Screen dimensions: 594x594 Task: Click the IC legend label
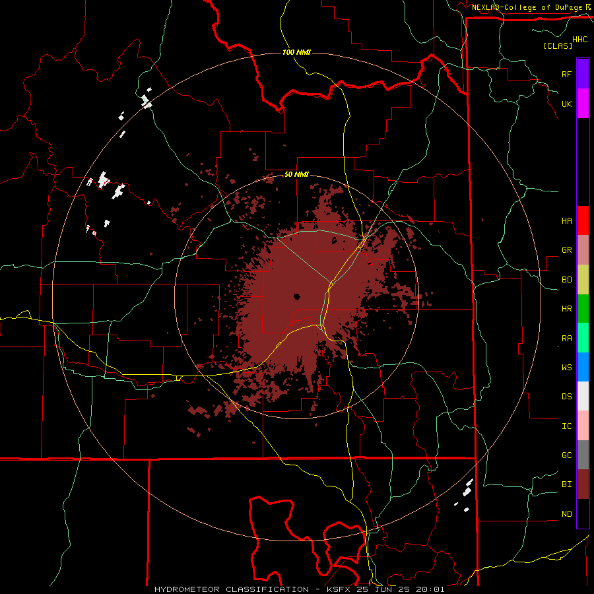coord(567,426)
